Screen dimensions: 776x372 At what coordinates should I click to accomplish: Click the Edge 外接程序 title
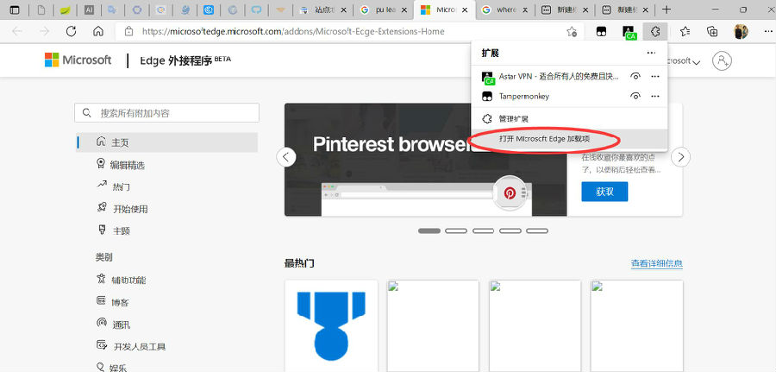(185, 60)
